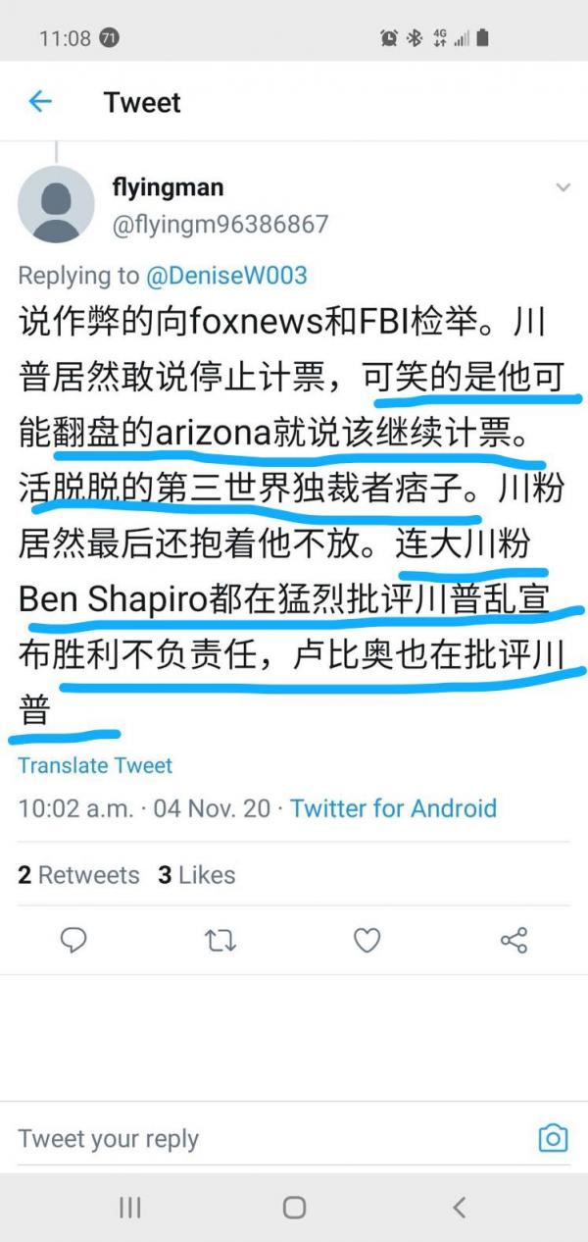Click Translate Tweet link
The width and height of the screenshot is (588, 1242).
tap(95, 765)
